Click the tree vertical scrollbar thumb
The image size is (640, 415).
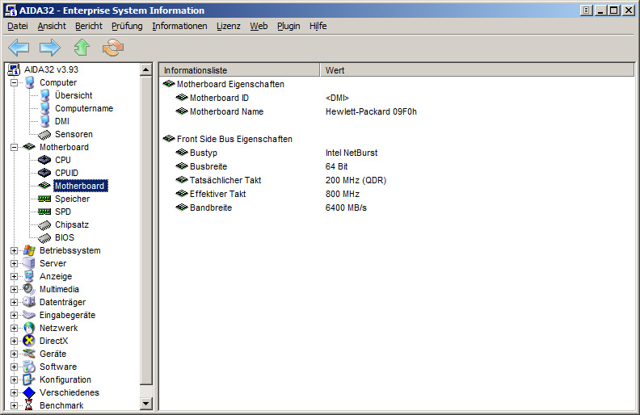[x=145, y=230]
